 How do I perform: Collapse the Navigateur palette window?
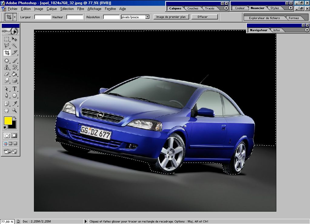tap(303, 25)
